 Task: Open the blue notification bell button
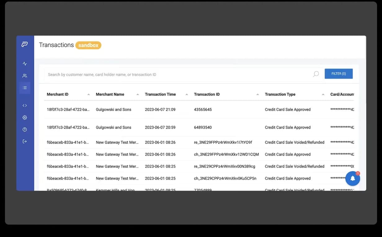click(x=353, y=178)
